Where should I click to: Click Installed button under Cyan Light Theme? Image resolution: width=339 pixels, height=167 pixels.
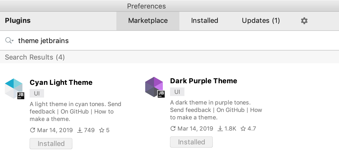pos(51,144)
